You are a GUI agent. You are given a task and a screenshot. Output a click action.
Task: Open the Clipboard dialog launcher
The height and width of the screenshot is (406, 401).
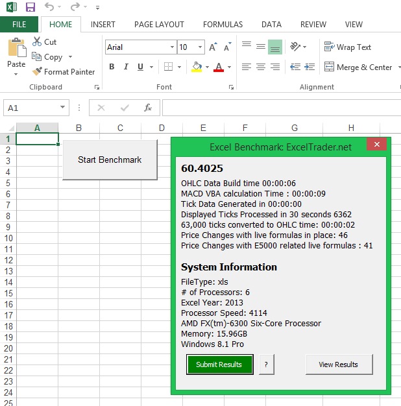click(97, 88)
